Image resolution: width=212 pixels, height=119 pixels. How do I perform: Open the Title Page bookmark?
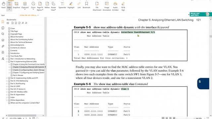point(14,31)
